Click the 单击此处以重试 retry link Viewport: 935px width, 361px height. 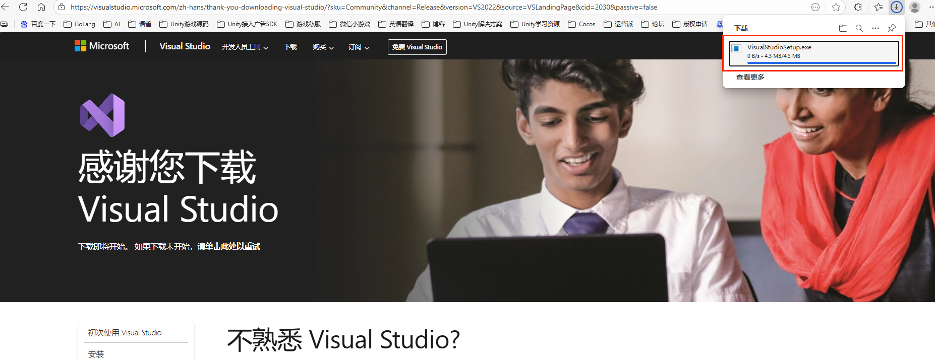pyautogui.click(x=232, y=246)
